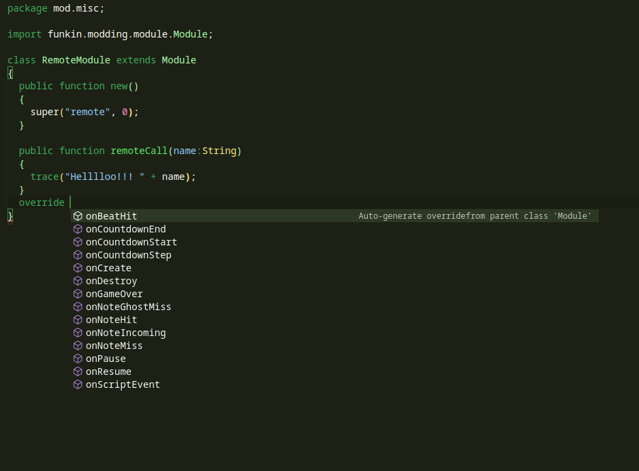
Task: Click the cube icon next to onResume
Action: tap(78, 371)
